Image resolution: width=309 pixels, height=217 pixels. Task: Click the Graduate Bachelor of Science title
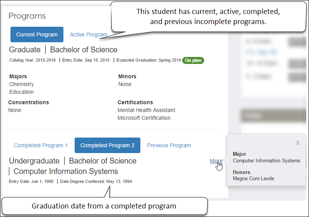click(63, 50)
